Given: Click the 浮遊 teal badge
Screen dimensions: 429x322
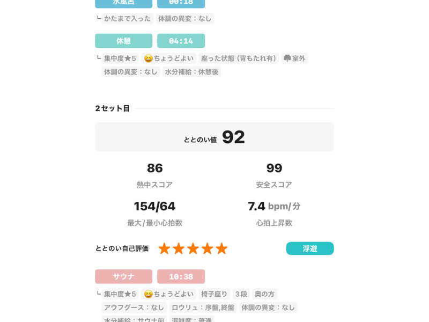Looking at the screenshot, I should (x=310, y=248).
